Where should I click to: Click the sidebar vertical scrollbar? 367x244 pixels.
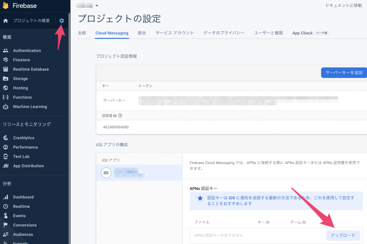coord(69,128)
